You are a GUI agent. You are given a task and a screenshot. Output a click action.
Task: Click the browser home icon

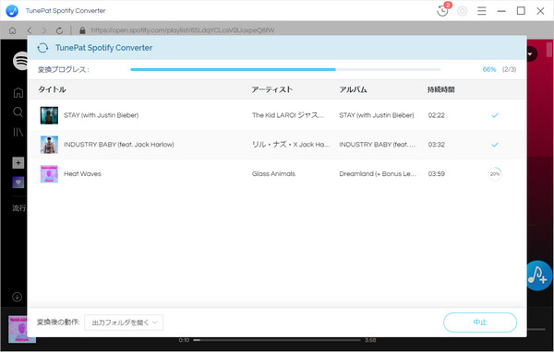click(12, 30)
